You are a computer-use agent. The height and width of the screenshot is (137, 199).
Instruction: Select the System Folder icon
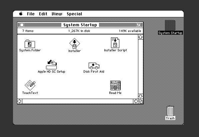tap(30, 44)
